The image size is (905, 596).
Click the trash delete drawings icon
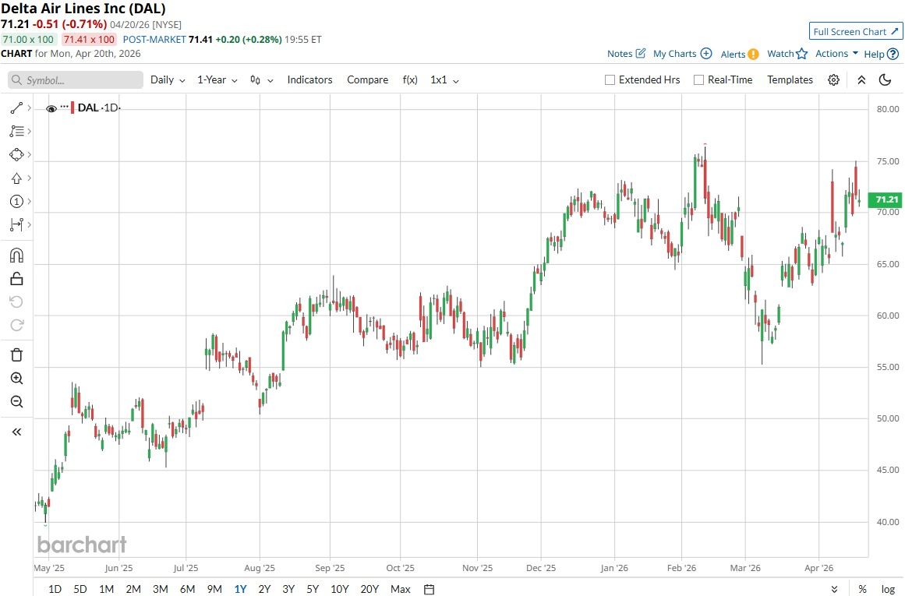tap(16, 354)
